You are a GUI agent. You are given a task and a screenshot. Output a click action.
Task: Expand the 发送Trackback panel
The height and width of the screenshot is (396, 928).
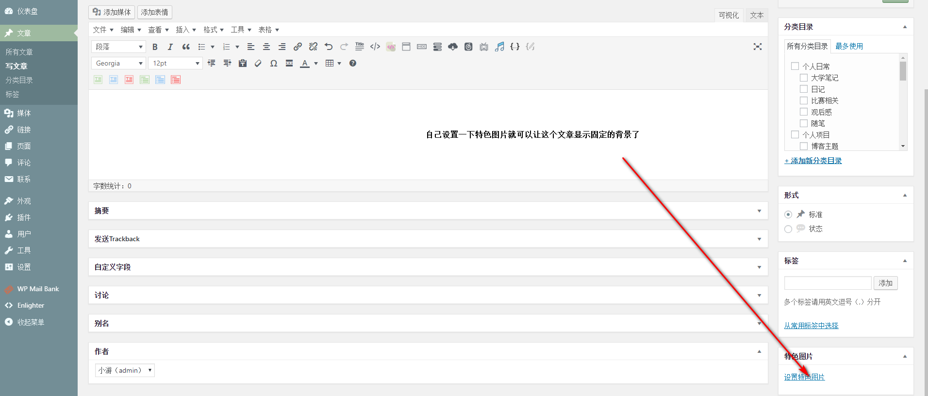[759, 239]
